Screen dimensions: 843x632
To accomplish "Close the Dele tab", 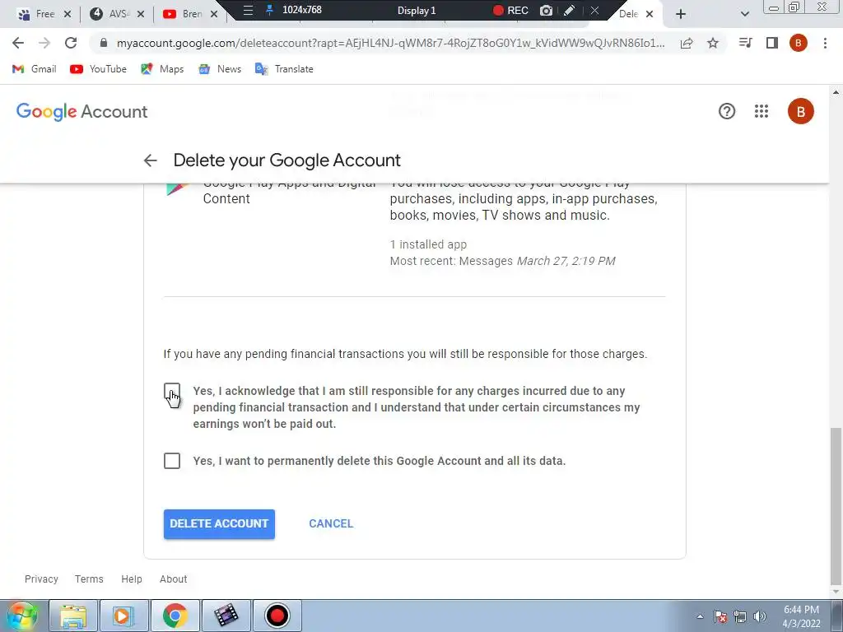I will tap(650, 14).
